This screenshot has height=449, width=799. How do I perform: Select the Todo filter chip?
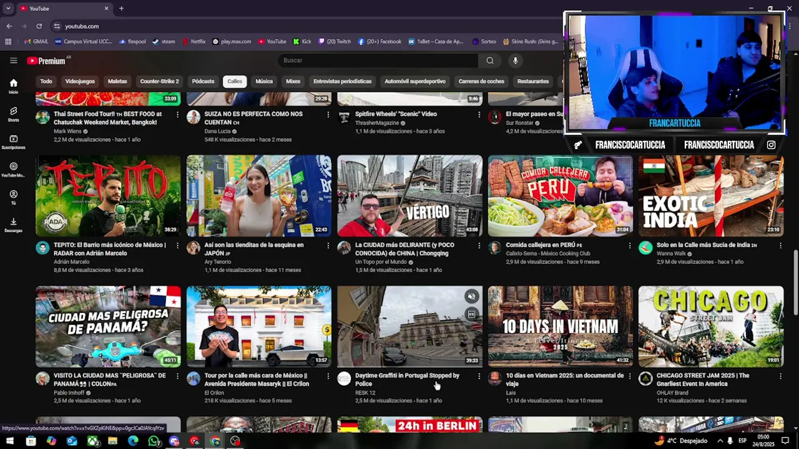pos(46,82)
